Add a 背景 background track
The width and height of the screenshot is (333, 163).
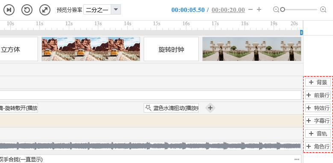[x=318, y=82]
